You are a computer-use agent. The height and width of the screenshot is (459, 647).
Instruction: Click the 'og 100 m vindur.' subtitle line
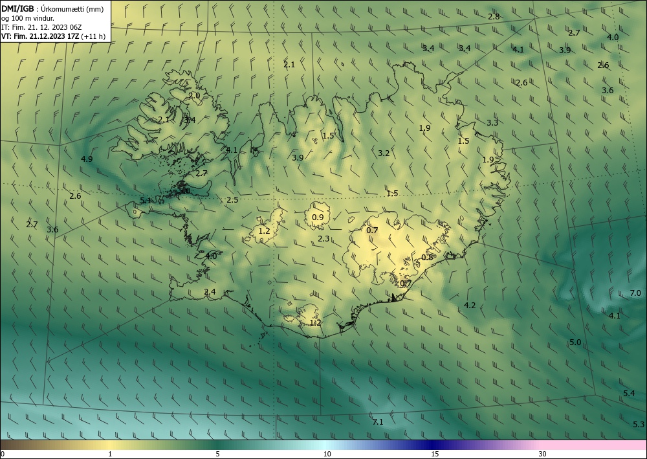click(x=28, y=18)
